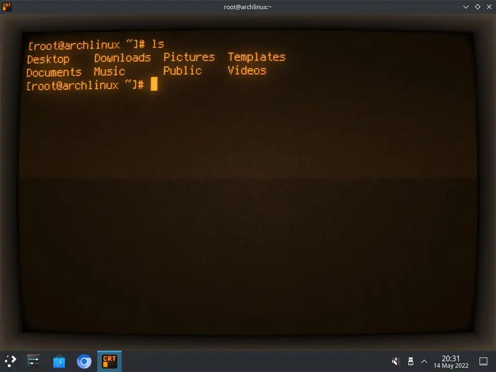
Task: Click the typed ls command
Action: [158, 44]
